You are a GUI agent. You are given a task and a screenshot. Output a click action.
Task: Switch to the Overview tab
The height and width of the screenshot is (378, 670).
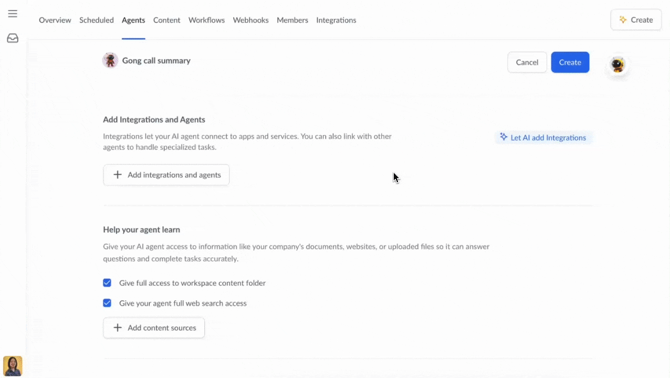pyautogui.click(x=55, y=20)
